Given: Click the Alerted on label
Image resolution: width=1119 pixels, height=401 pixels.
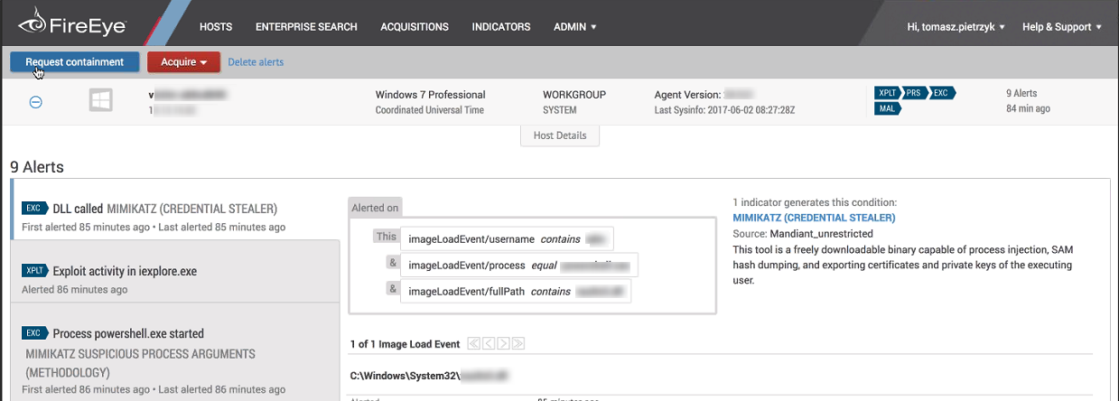Looking at the screenshot, I should 375,208.
